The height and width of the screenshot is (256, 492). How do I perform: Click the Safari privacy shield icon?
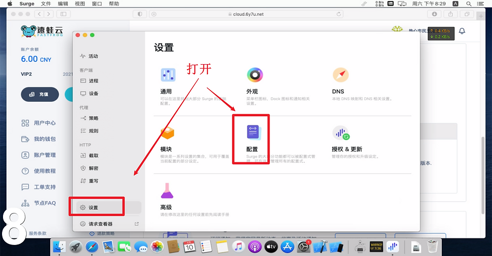140,14
